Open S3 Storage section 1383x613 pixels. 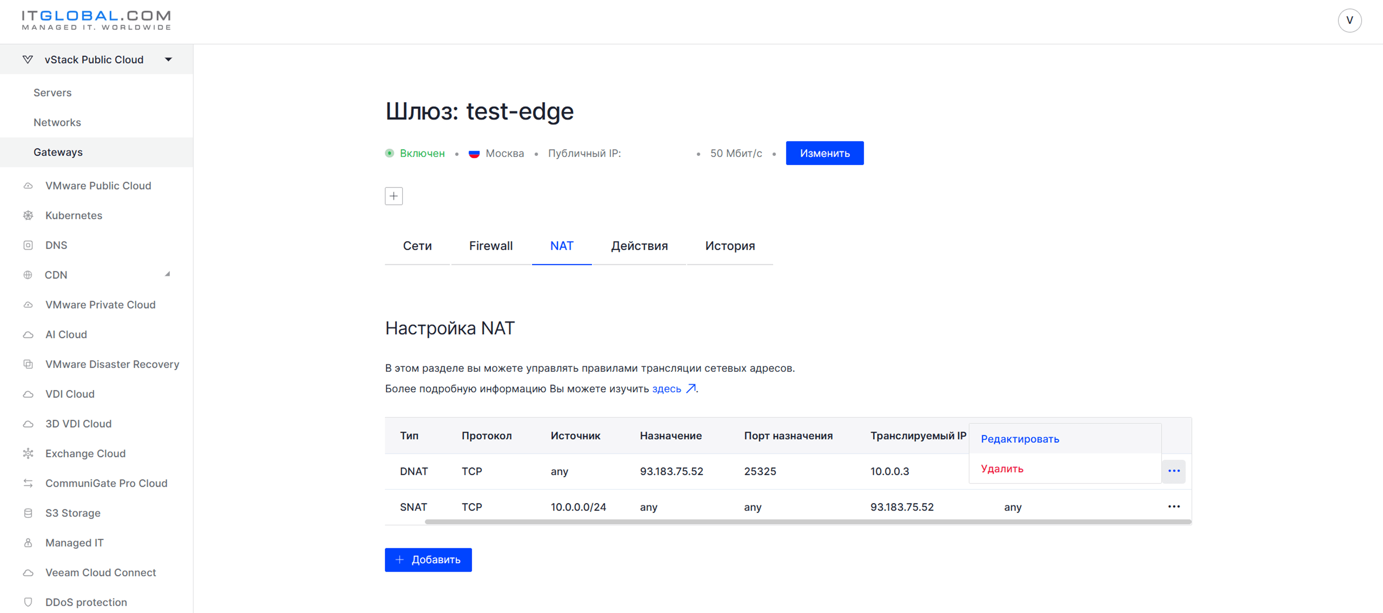point(73,513)
